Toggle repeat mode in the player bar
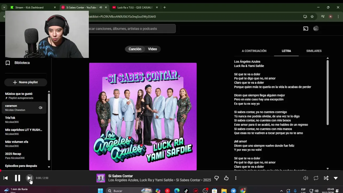 (316, 178)
